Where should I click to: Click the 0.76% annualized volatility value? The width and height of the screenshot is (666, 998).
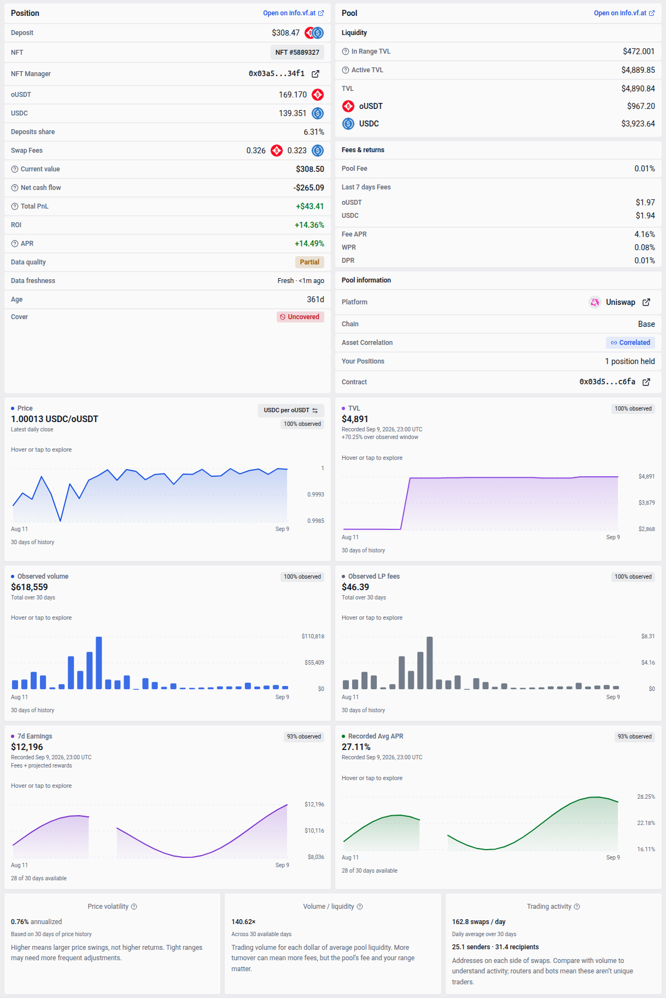click(x=37, y=922)
